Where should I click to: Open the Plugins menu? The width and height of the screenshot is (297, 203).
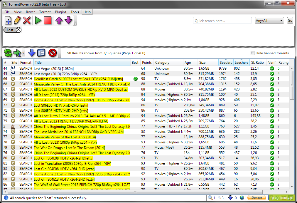click(x=61, y=12)
